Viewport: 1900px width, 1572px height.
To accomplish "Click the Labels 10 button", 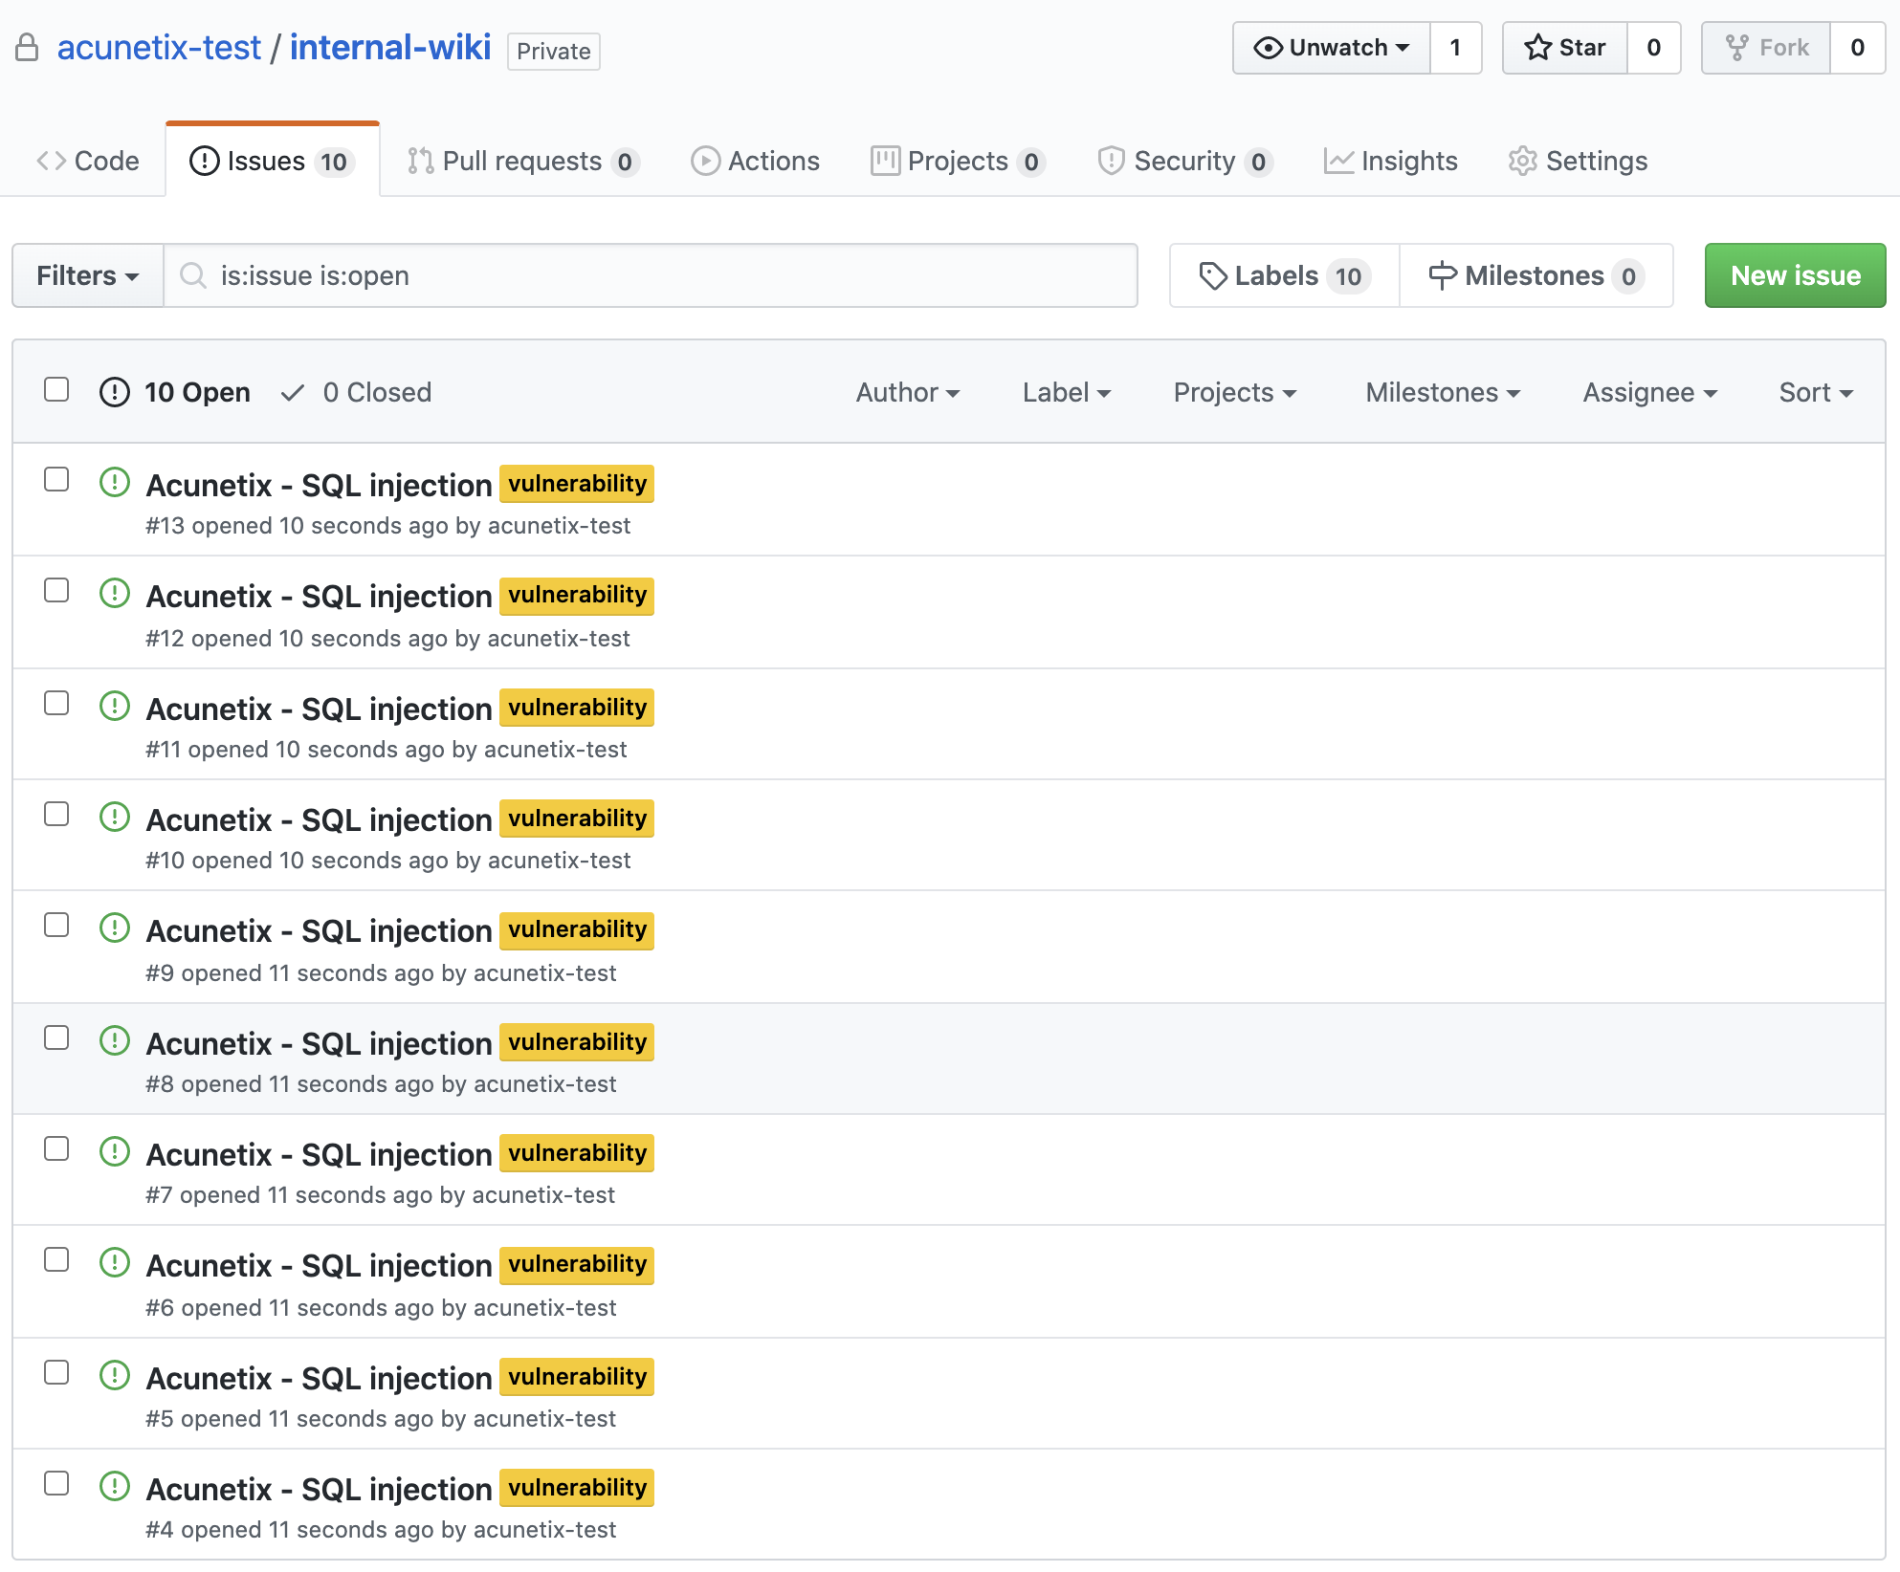I will 1280,274.
